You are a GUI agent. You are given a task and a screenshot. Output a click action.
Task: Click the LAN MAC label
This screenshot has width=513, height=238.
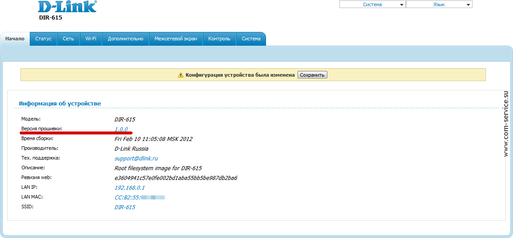32,197
